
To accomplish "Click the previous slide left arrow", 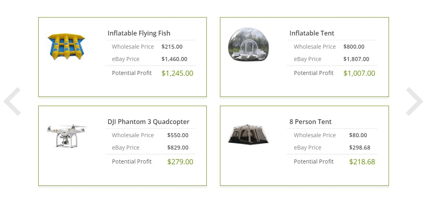I will point(12,101).
